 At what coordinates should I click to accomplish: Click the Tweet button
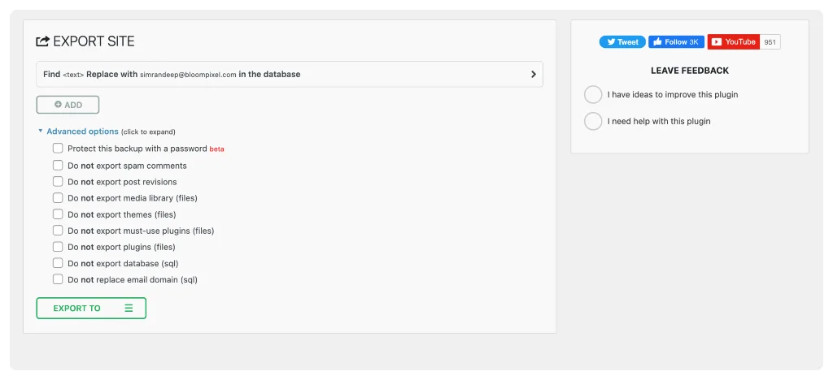[622, 42]
